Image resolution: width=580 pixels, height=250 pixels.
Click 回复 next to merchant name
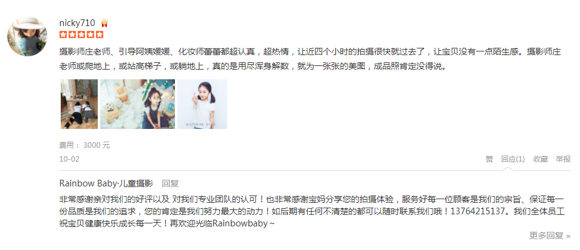(170, 183)
